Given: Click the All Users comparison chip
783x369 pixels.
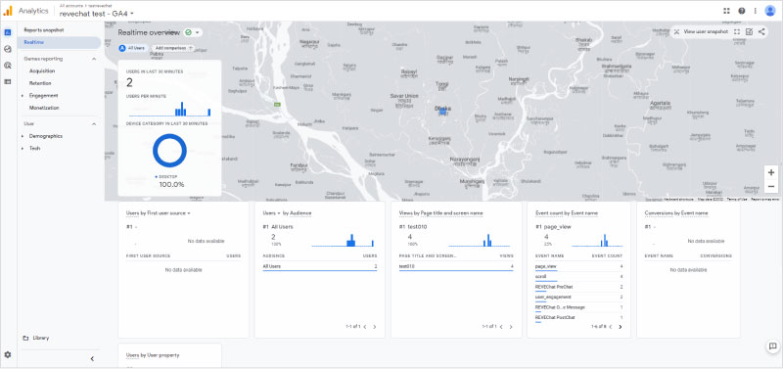Looking at the screenshot, I should (x=132, y=48).
